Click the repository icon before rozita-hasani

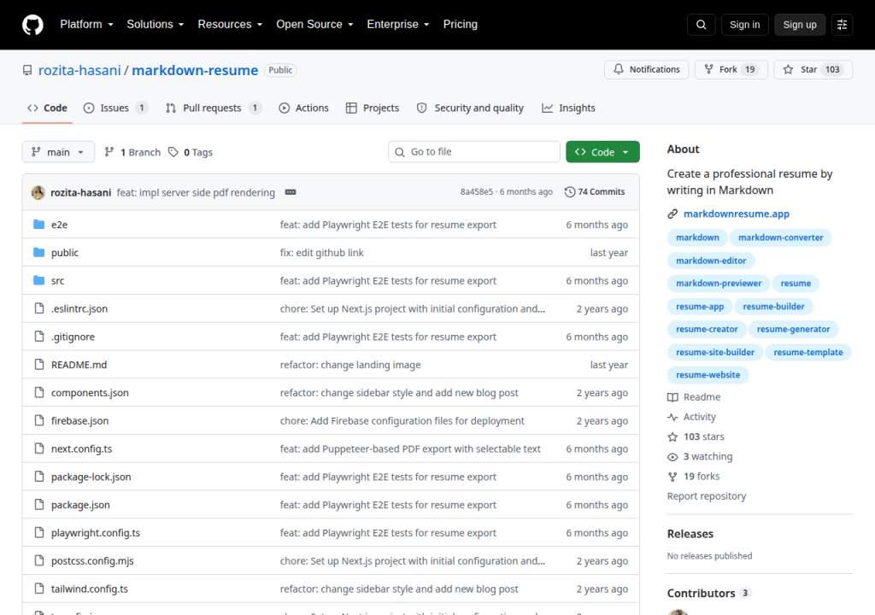pyautogui.click(x=27, y=70)
